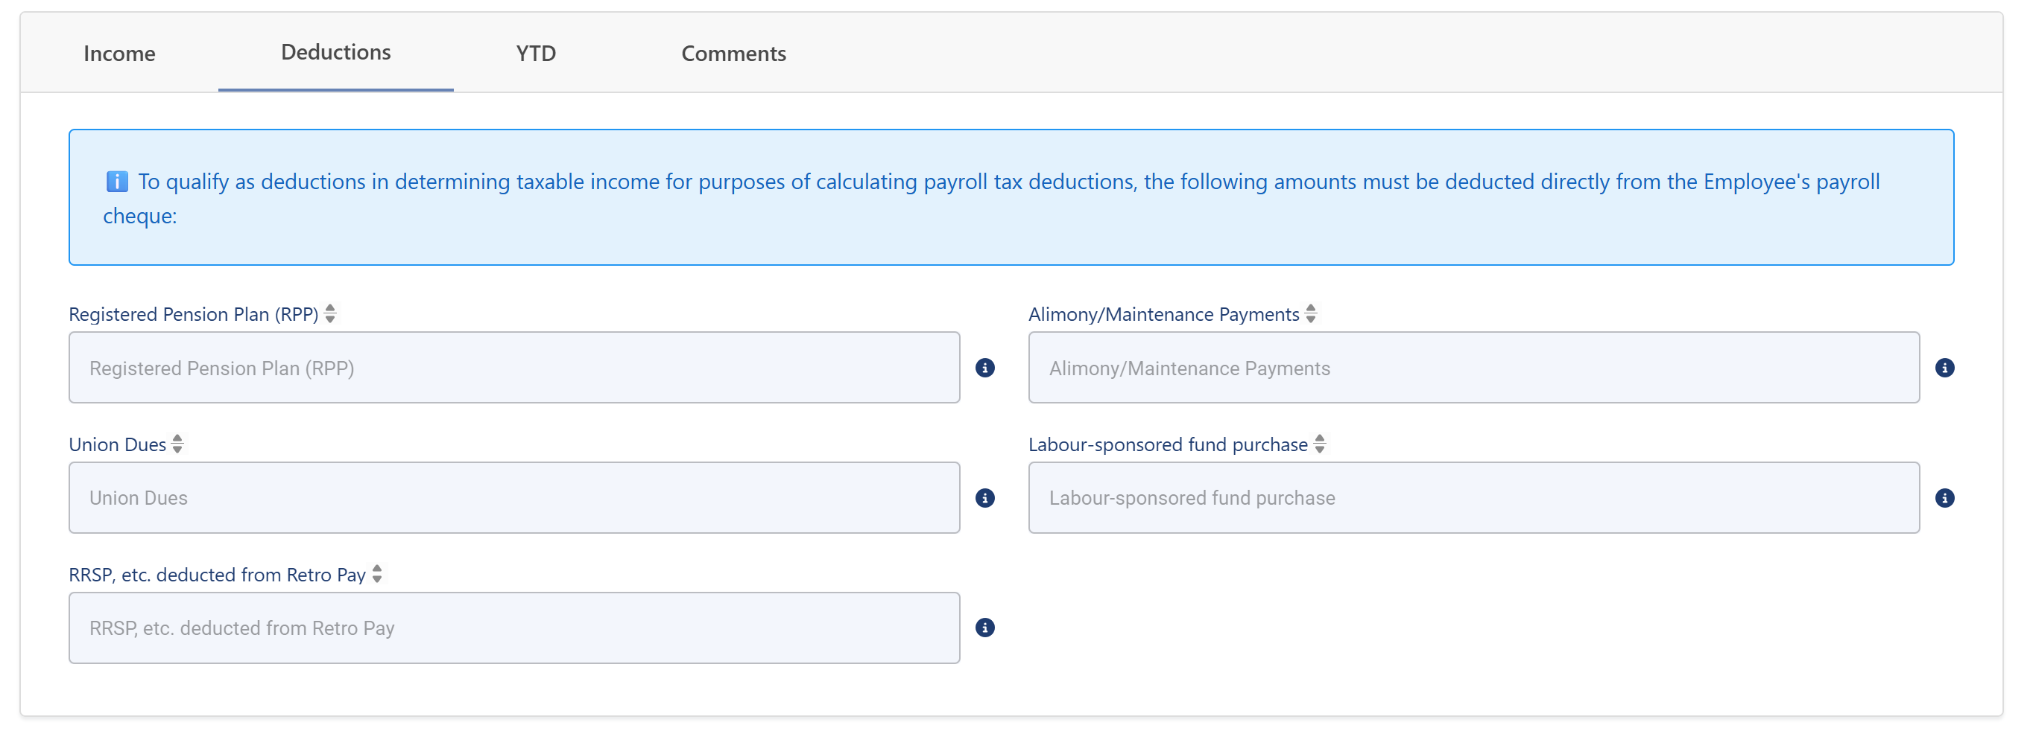Click the info icon beside Union Dues field
The height and width of the screenshot is (734, 2033).
(x=985, y=498)
